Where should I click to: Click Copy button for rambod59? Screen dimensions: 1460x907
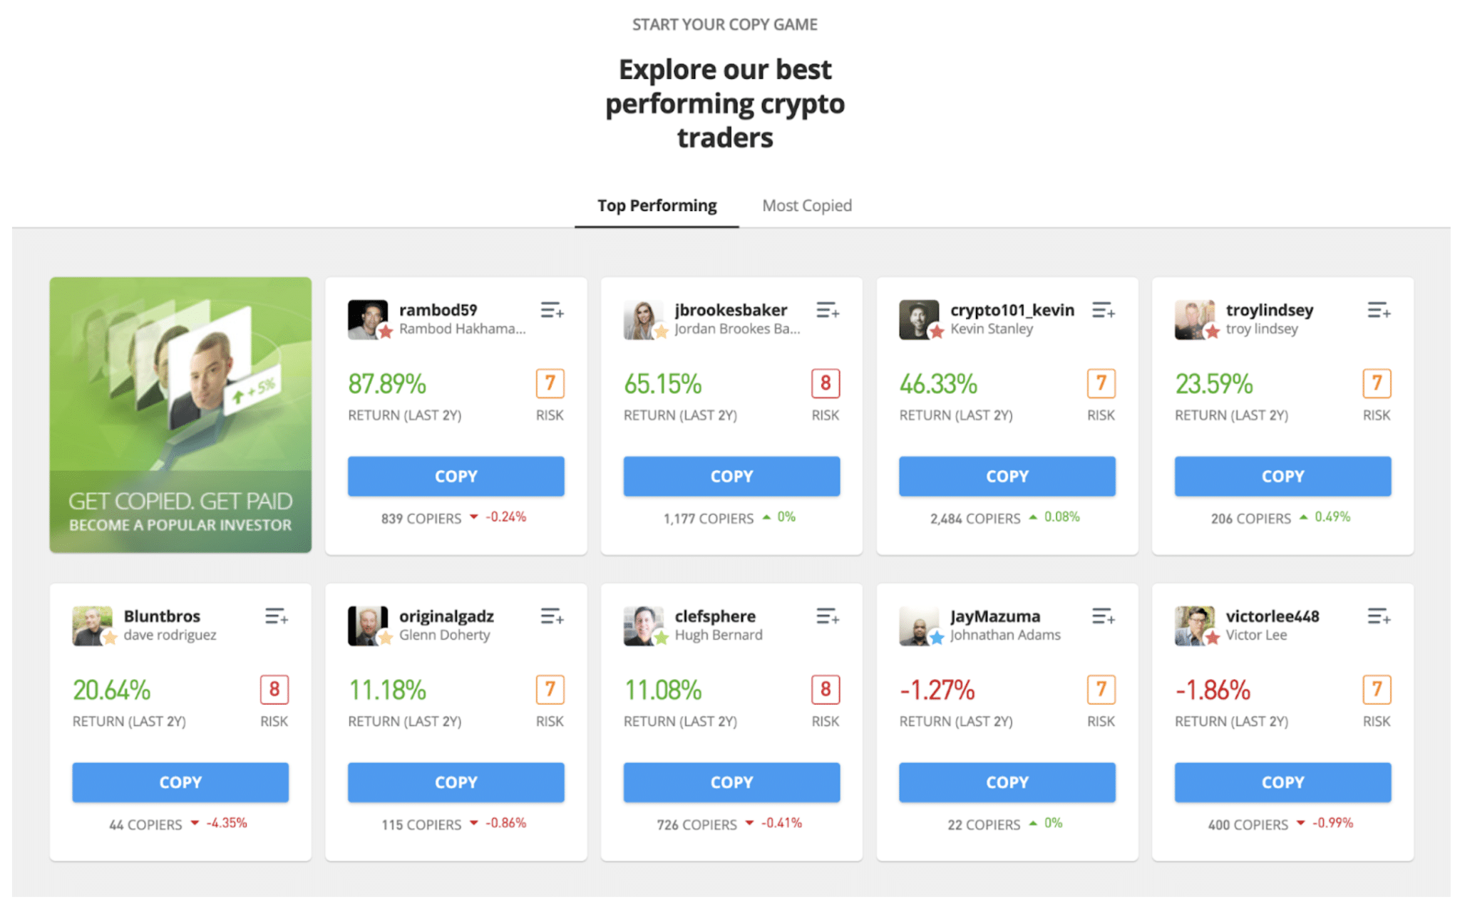453,477
